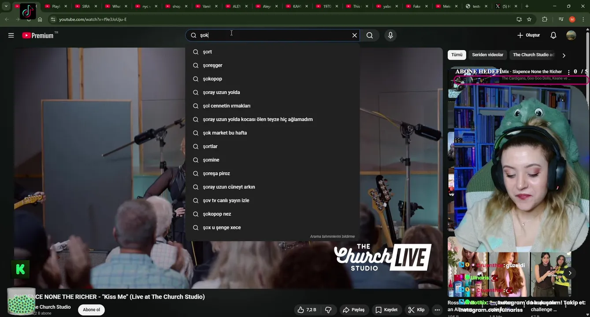The image size is (590, 317).
Task: Switch to the SIRA tab
Action: point(86,6)
